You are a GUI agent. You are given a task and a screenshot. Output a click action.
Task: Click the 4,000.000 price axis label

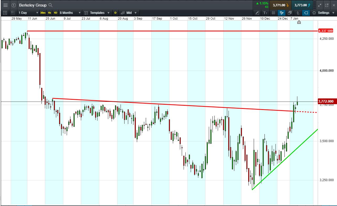point(326,70)
